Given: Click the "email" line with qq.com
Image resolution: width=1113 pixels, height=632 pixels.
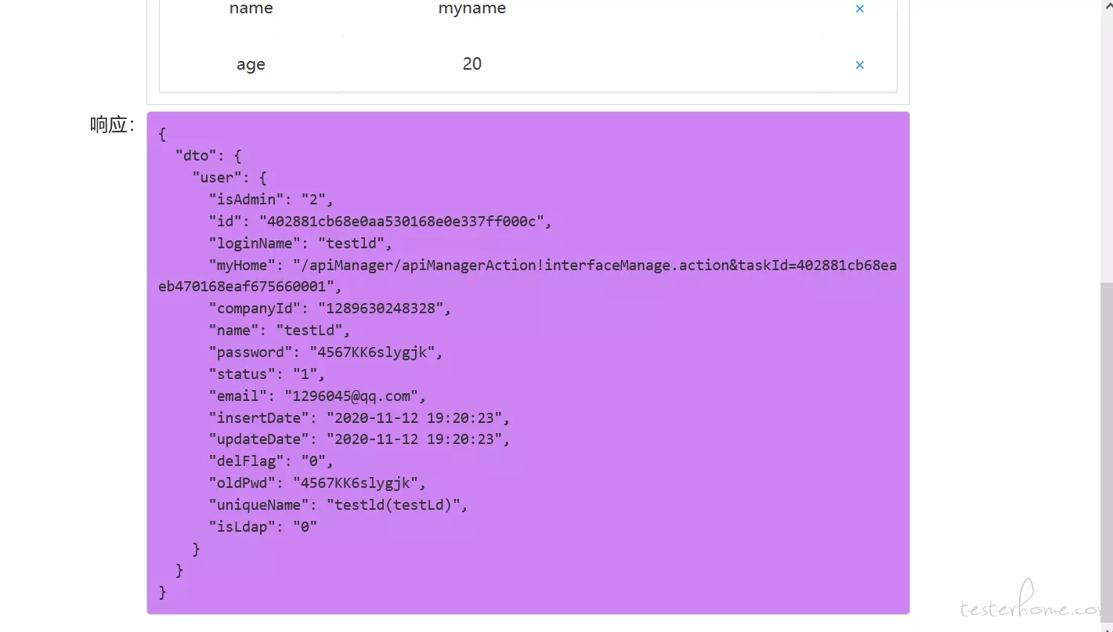Looking at the screenshot, I should (x=317, y=396).
